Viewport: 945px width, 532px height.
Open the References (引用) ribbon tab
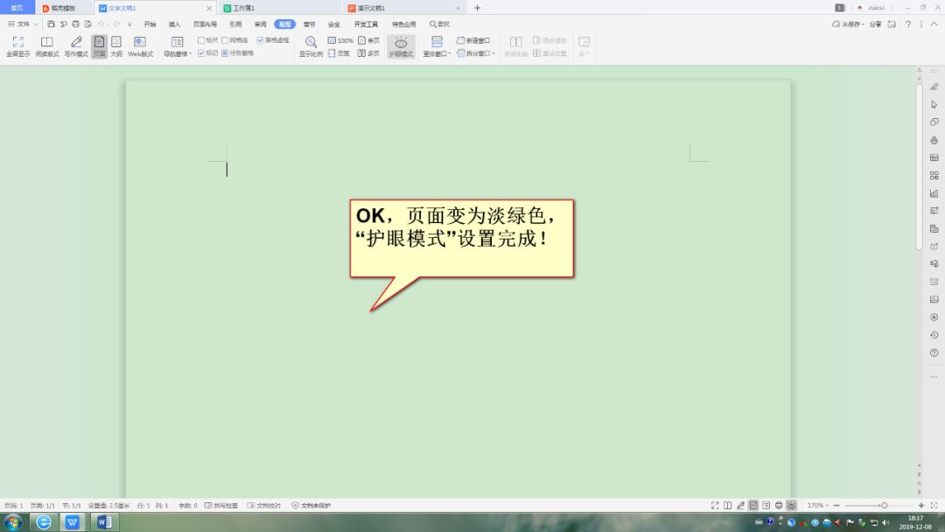click(235, 24)
